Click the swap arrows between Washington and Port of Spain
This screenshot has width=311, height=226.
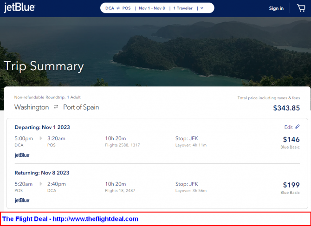tap(56, 107)
